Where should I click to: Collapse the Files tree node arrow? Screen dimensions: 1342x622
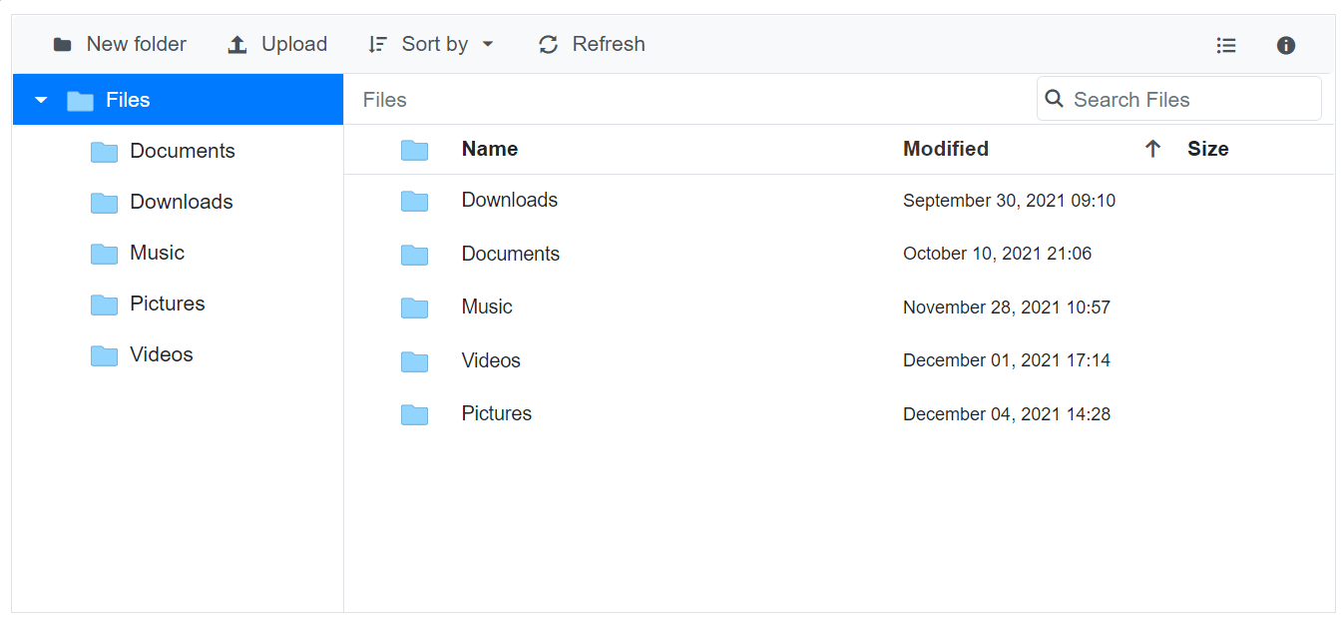(41, 100)
